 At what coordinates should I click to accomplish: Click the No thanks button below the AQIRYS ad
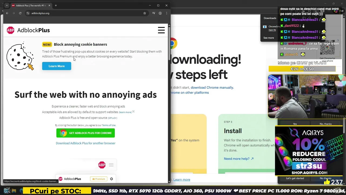[x=325, y=178]
